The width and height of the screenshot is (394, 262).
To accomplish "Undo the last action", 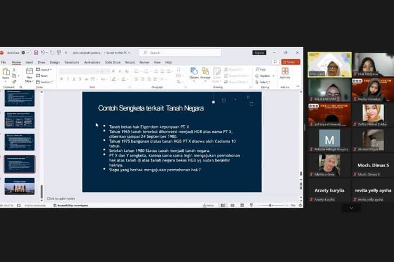I will coord(43,52).
